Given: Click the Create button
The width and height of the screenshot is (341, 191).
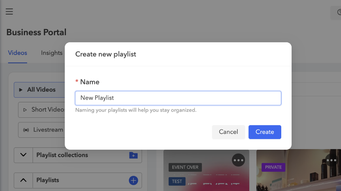Looking at the screenshot, I should (x=265, y=132).
